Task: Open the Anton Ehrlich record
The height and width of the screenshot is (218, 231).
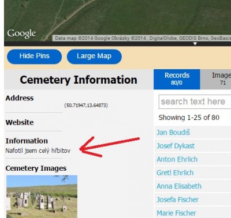Action: [177, 159]
